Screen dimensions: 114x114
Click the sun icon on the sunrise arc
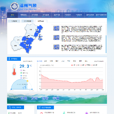pyautogui.click(x=28, y=81)
